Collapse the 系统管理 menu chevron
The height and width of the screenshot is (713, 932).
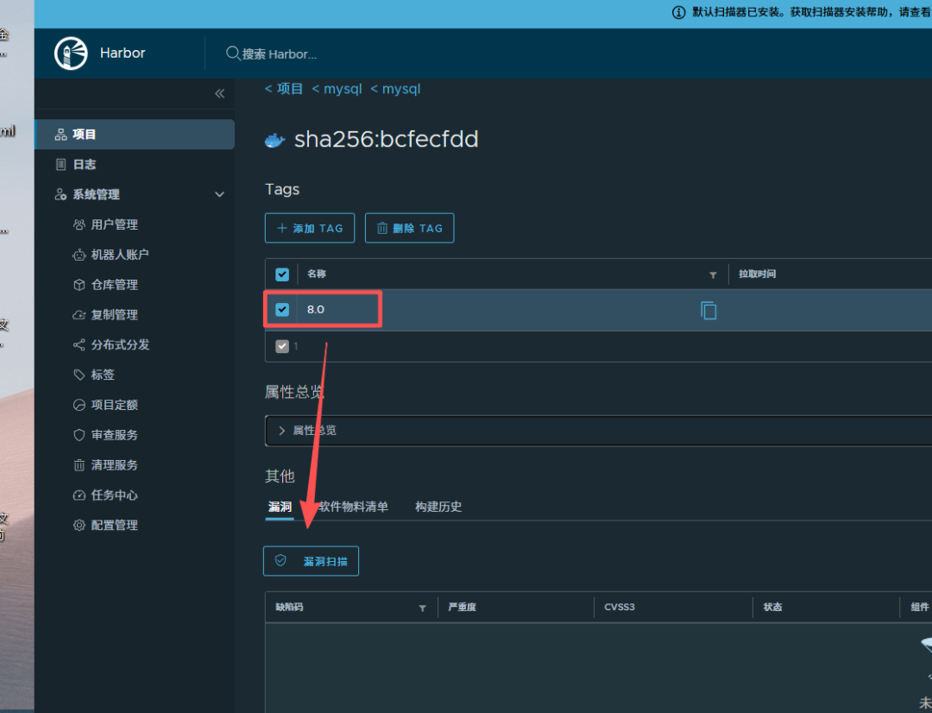[219, 194]
